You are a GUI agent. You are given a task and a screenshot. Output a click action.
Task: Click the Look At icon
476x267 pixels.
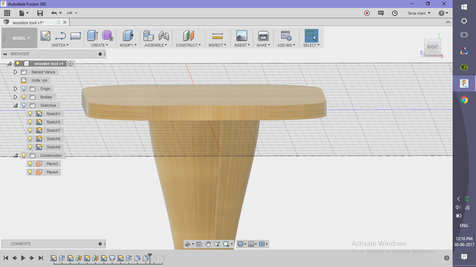pyautogui.click(x=199, y=244)
